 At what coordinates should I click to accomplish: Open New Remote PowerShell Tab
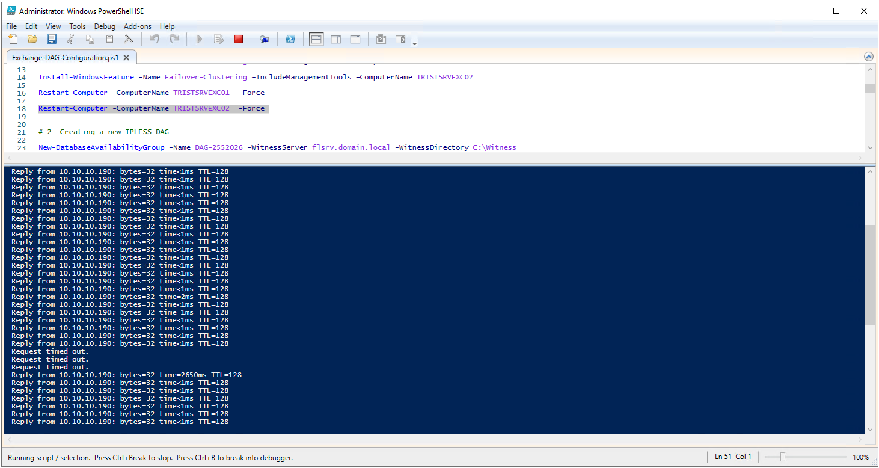pyautogui.click(x=264, y=39)
